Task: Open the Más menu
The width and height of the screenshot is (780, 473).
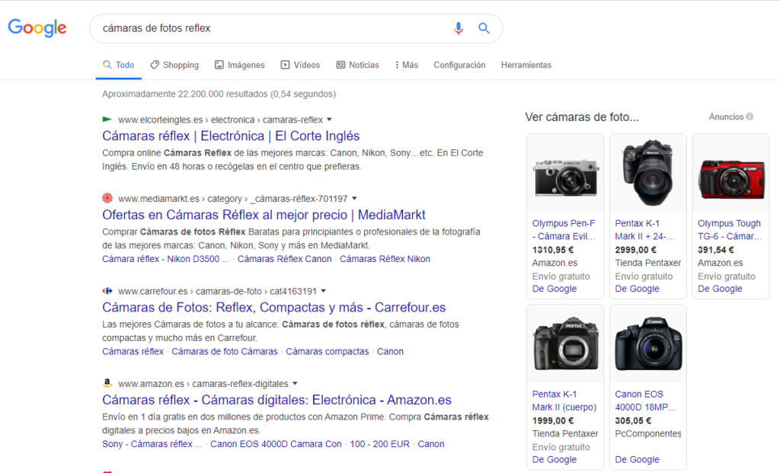Action: (407, 66)
